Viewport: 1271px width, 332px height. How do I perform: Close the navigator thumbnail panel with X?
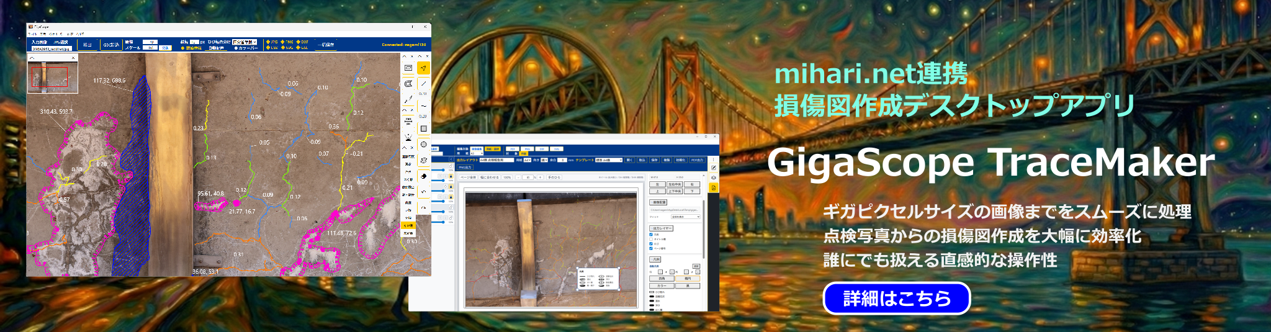73,58
